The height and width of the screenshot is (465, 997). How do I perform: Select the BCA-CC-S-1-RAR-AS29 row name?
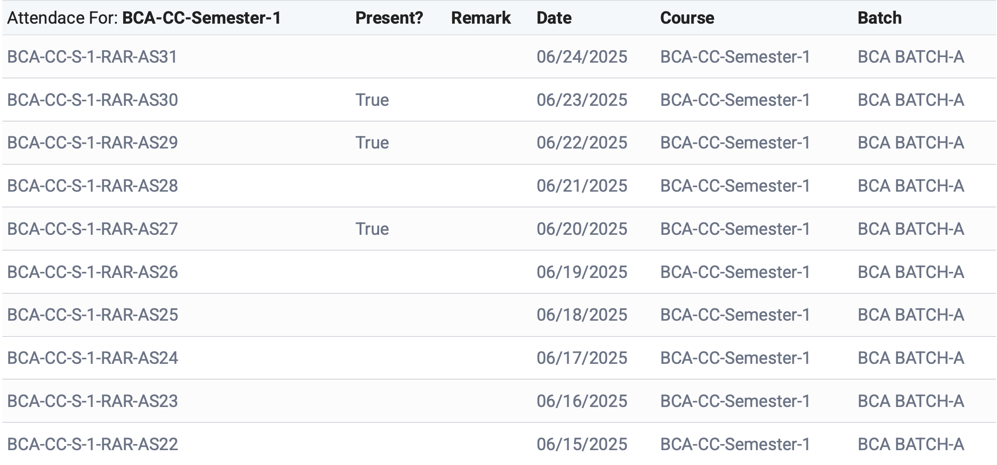coord(92,143)
